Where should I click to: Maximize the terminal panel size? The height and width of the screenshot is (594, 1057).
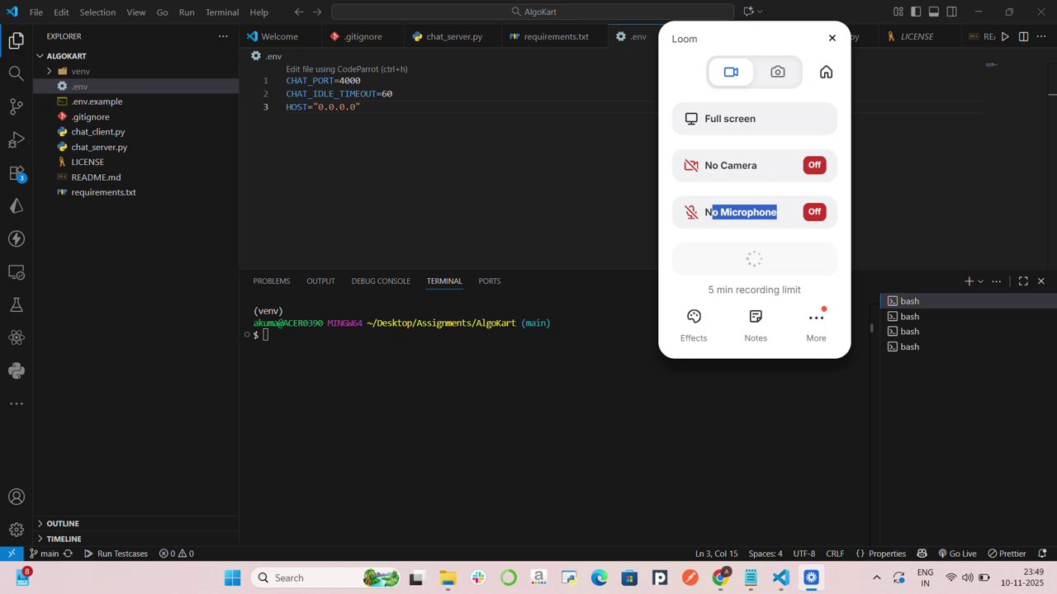(x=1023, y=281)
